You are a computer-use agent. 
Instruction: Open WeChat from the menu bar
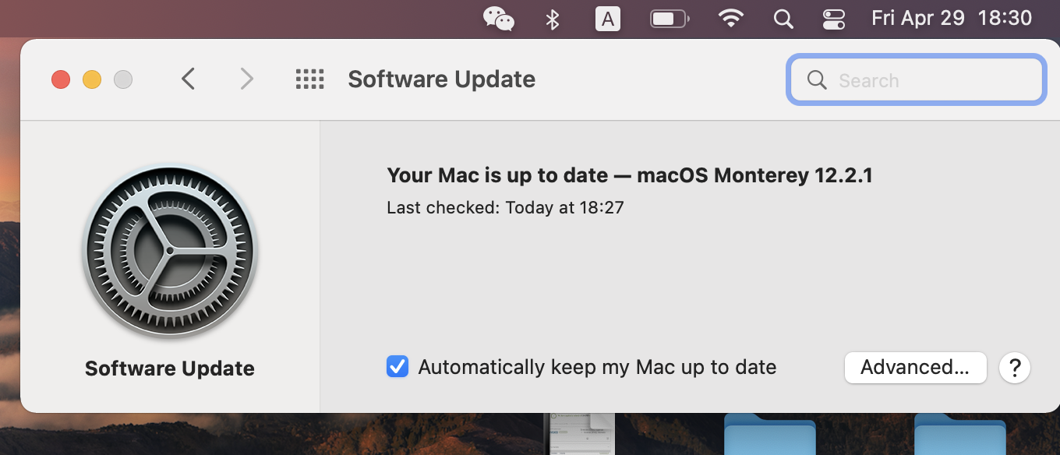tap(499, 18)
